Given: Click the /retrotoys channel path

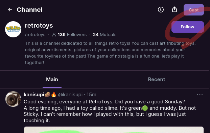Looking at the screenshot, I should pos(35,35).
